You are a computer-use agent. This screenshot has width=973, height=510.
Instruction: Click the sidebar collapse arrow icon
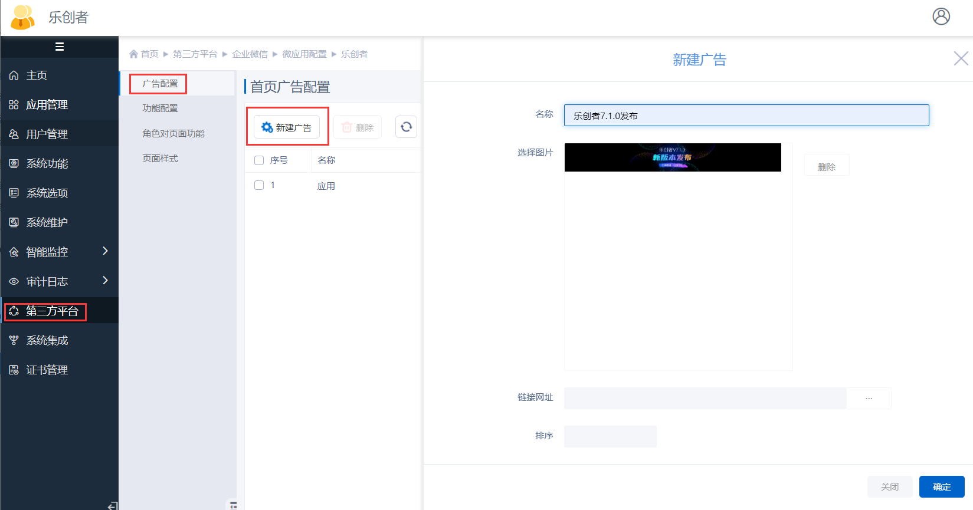(x=113, y=505)
